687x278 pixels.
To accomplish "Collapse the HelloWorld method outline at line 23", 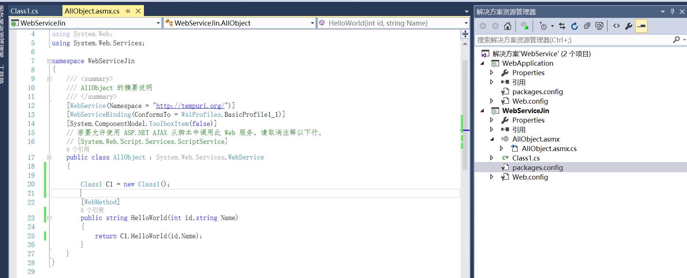I will click(49, 218).
